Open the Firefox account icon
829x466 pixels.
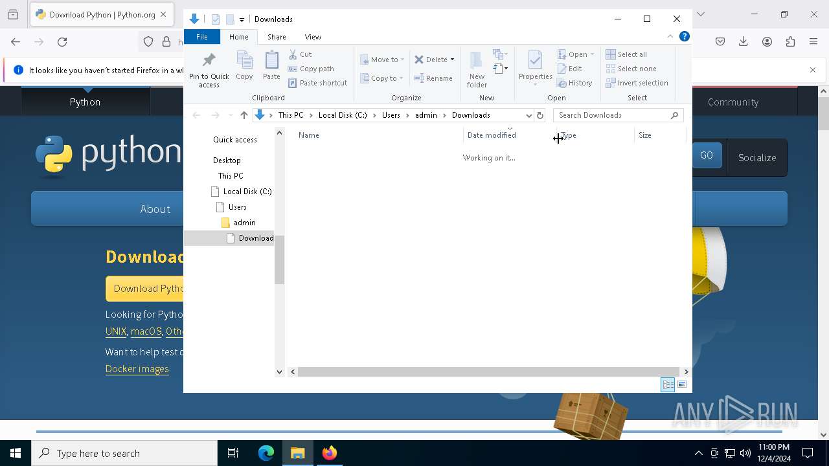tap(767, 42)
